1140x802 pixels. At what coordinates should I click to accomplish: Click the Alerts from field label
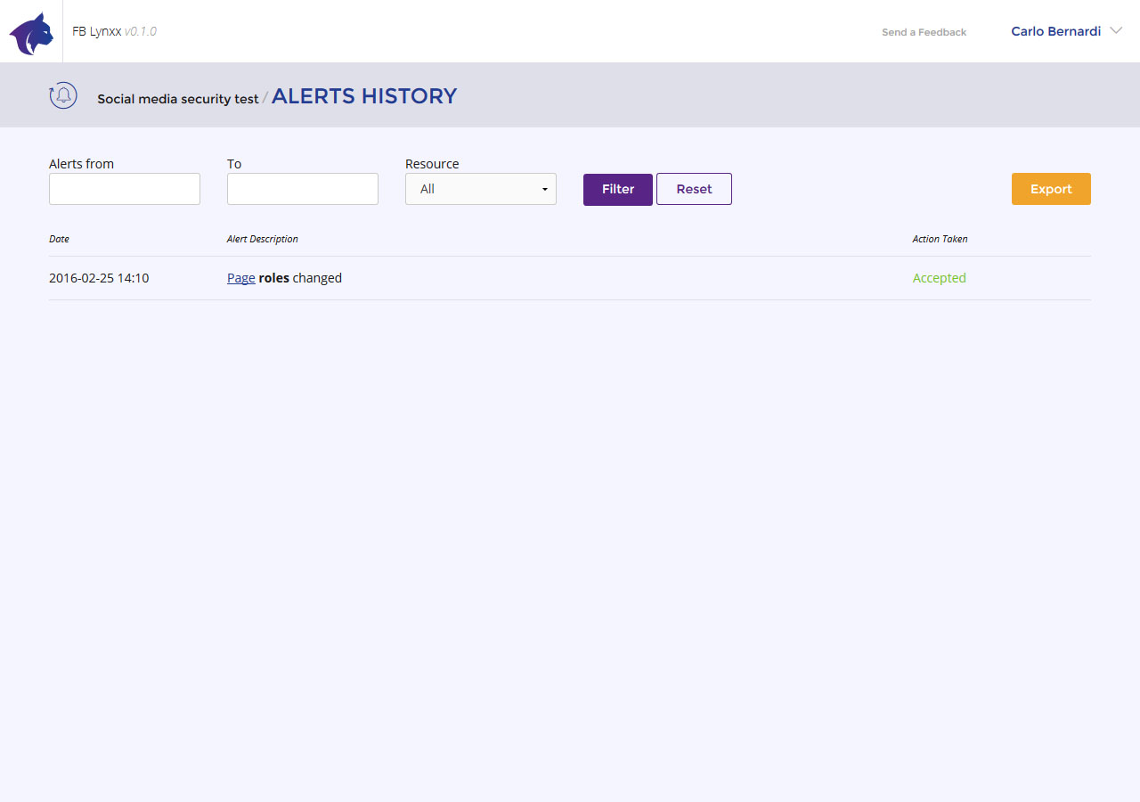coord(81,164)
